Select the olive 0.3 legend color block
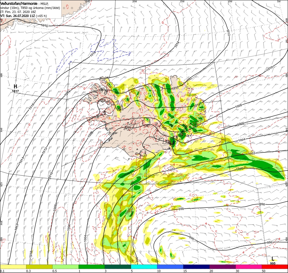The width and height of the screenshot is (288, 273). click(x=39, y=267)
